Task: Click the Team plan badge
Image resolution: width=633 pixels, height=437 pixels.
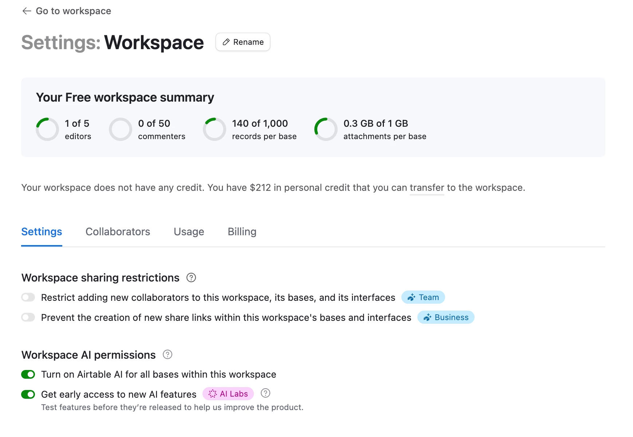Action: coord(423,297)
